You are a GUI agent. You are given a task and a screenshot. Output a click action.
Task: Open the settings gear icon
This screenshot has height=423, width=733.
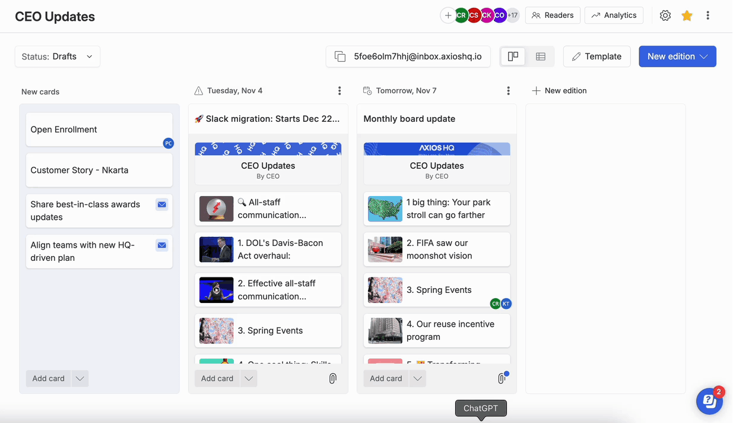coord(665,16)
